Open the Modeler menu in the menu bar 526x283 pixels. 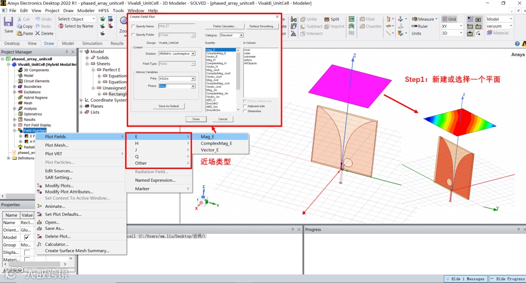pyautogui.click(x=86, y=10)
